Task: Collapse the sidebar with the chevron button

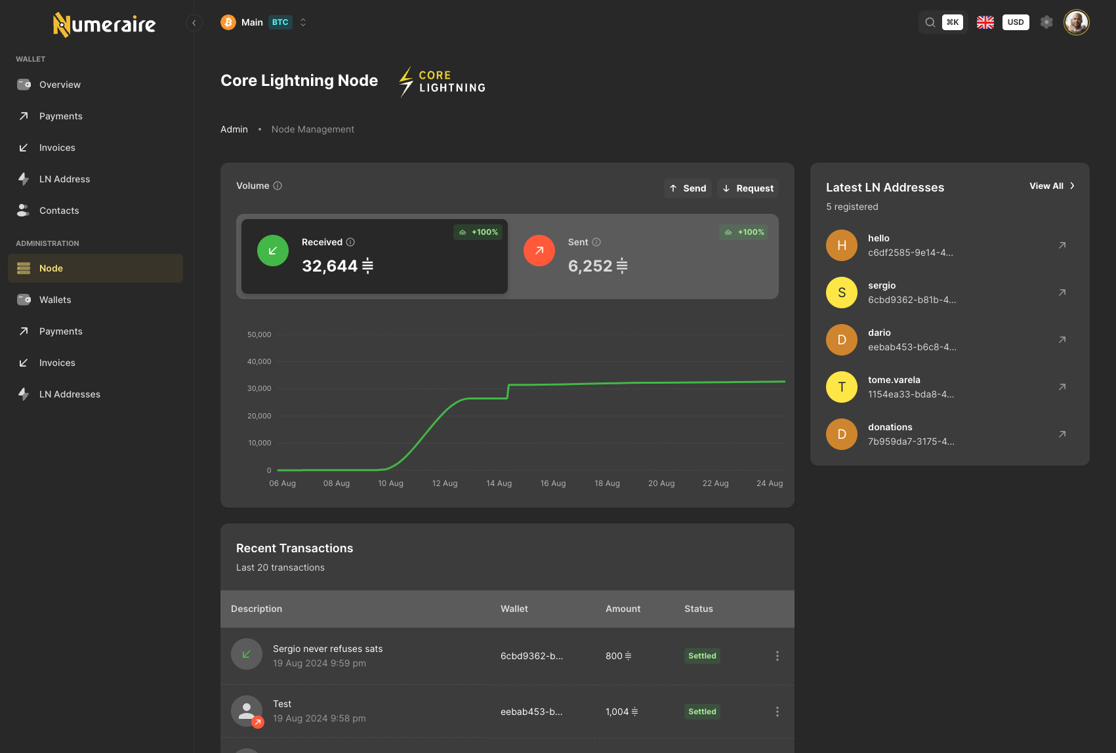Action: (194, 23)
